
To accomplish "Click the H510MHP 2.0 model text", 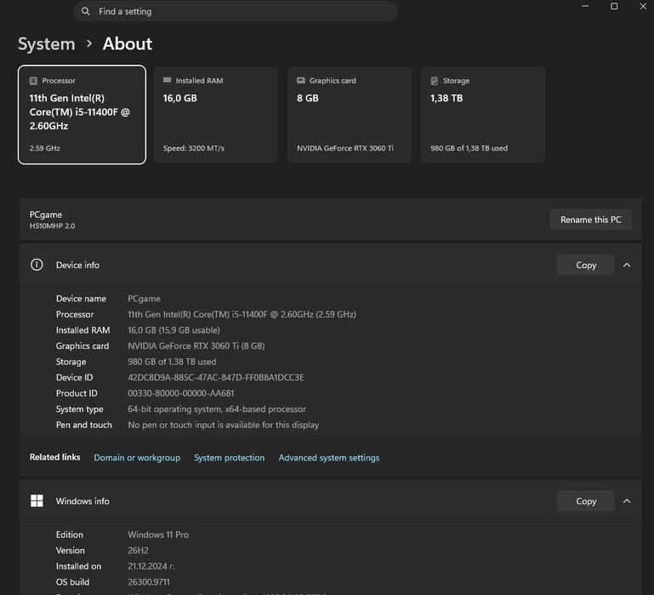I will click(52, 226).
